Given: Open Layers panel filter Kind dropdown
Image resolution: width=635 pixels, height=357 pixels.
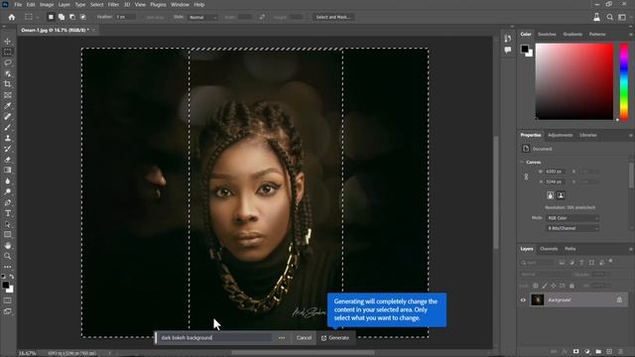Looking at the screenshot, I should (x=536, y=263).
